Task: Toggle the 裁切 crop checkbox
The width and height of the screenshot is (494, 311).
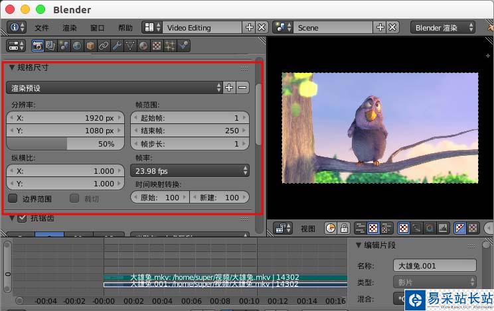Action: [x=74, y=198]
